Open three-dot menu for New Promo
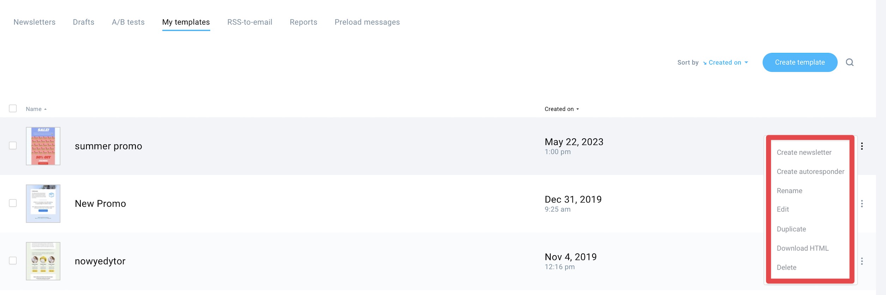Viewport: 886px width, 295px height. pyautogui.click(x=862, y=204)
